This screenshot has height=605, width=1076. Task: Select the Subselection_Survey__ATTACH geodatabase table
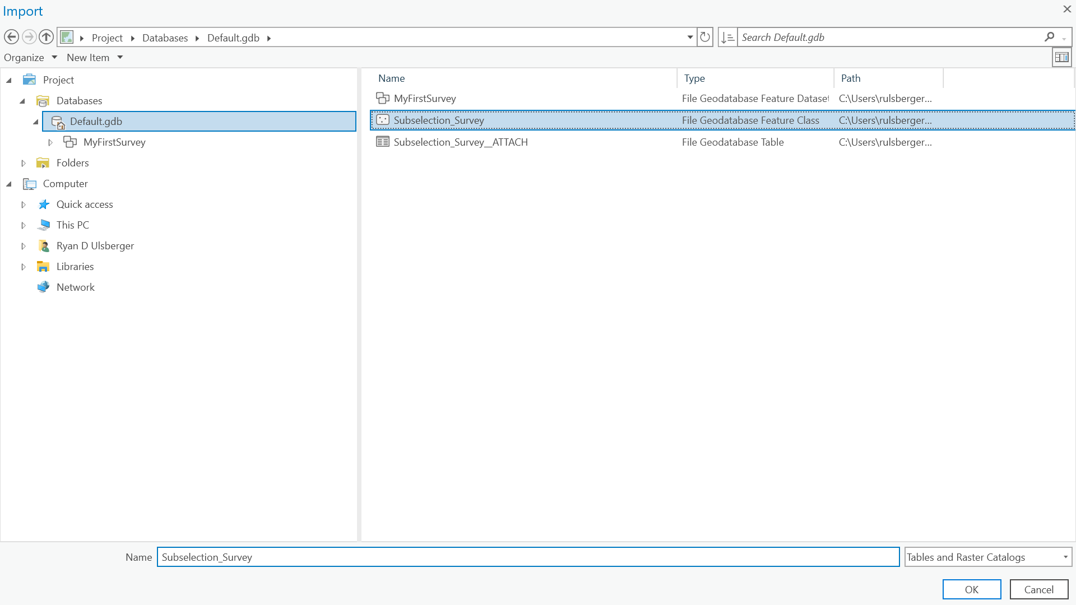point(460,142)
